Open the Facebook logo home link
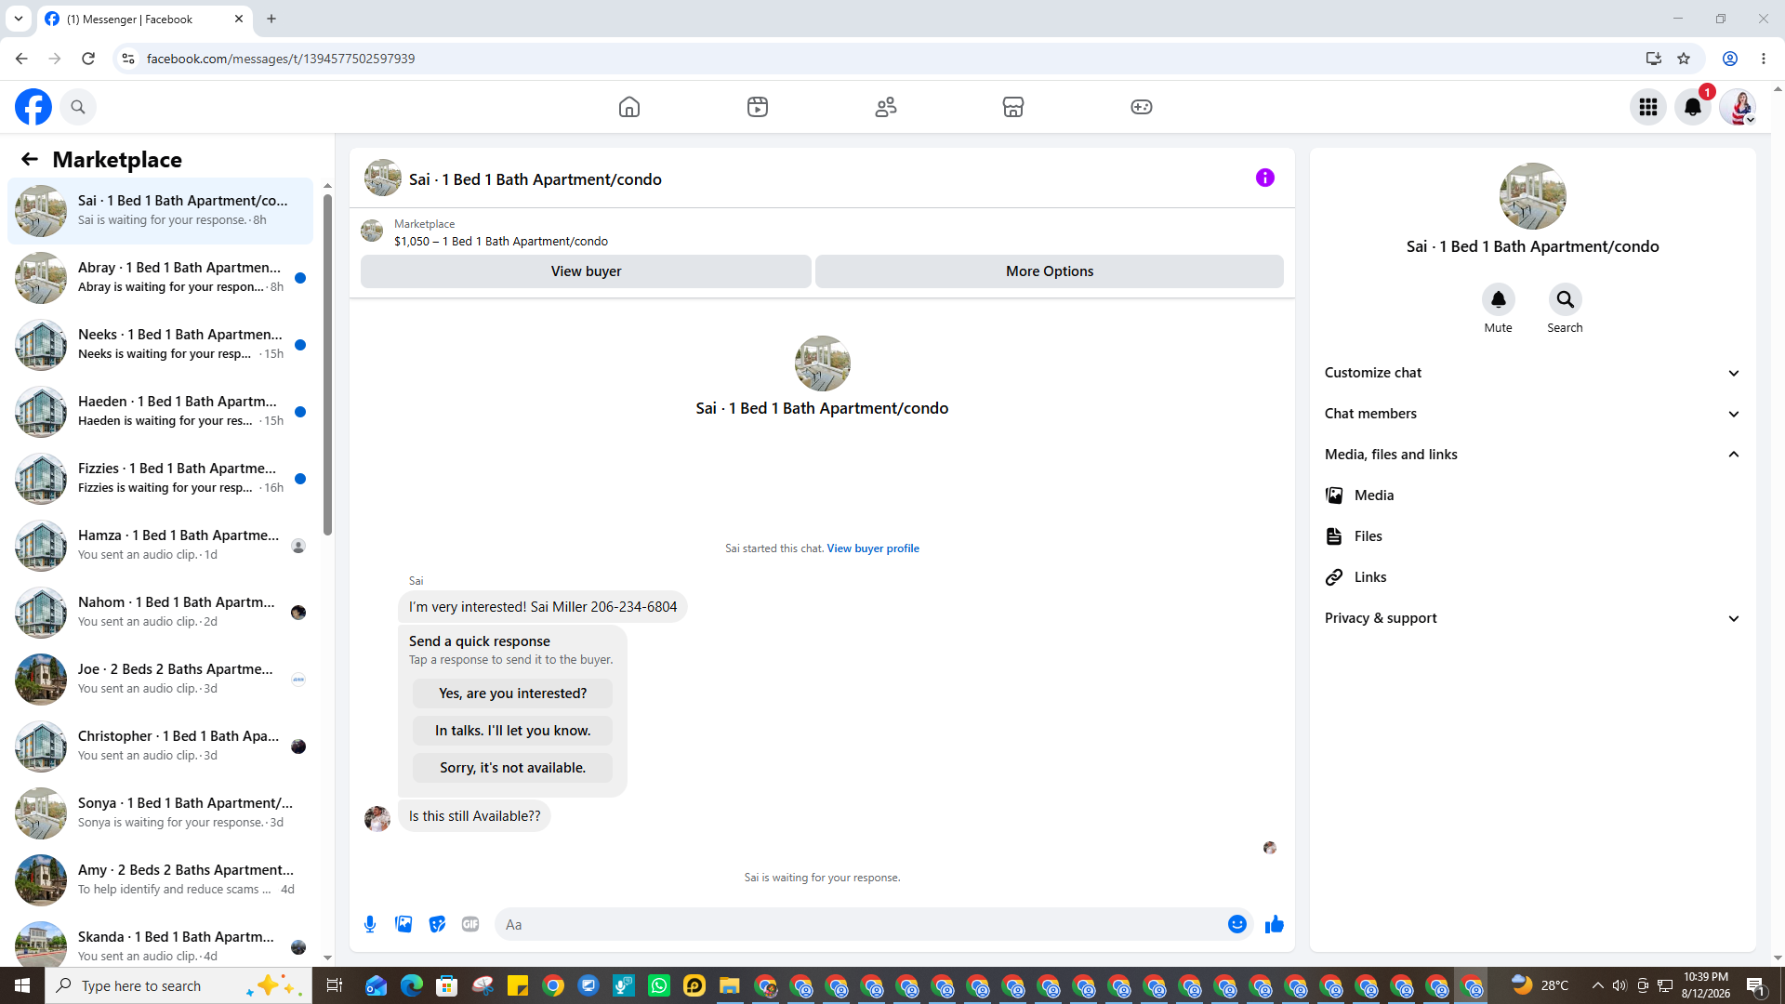Screen dimensions: 1785x1004 33,107
